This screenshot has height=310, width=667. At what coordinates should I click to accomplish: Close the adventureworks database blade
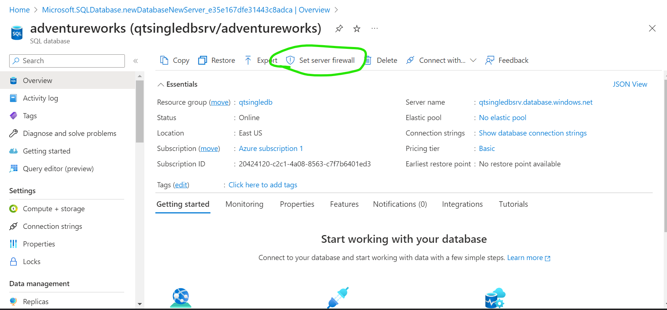pos(652,28)
